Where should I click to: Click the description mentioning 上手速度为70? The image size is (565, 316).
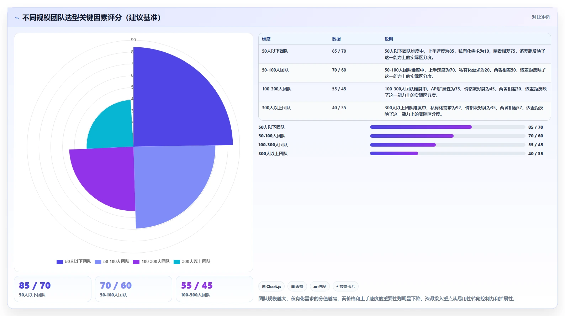[465, 73]
